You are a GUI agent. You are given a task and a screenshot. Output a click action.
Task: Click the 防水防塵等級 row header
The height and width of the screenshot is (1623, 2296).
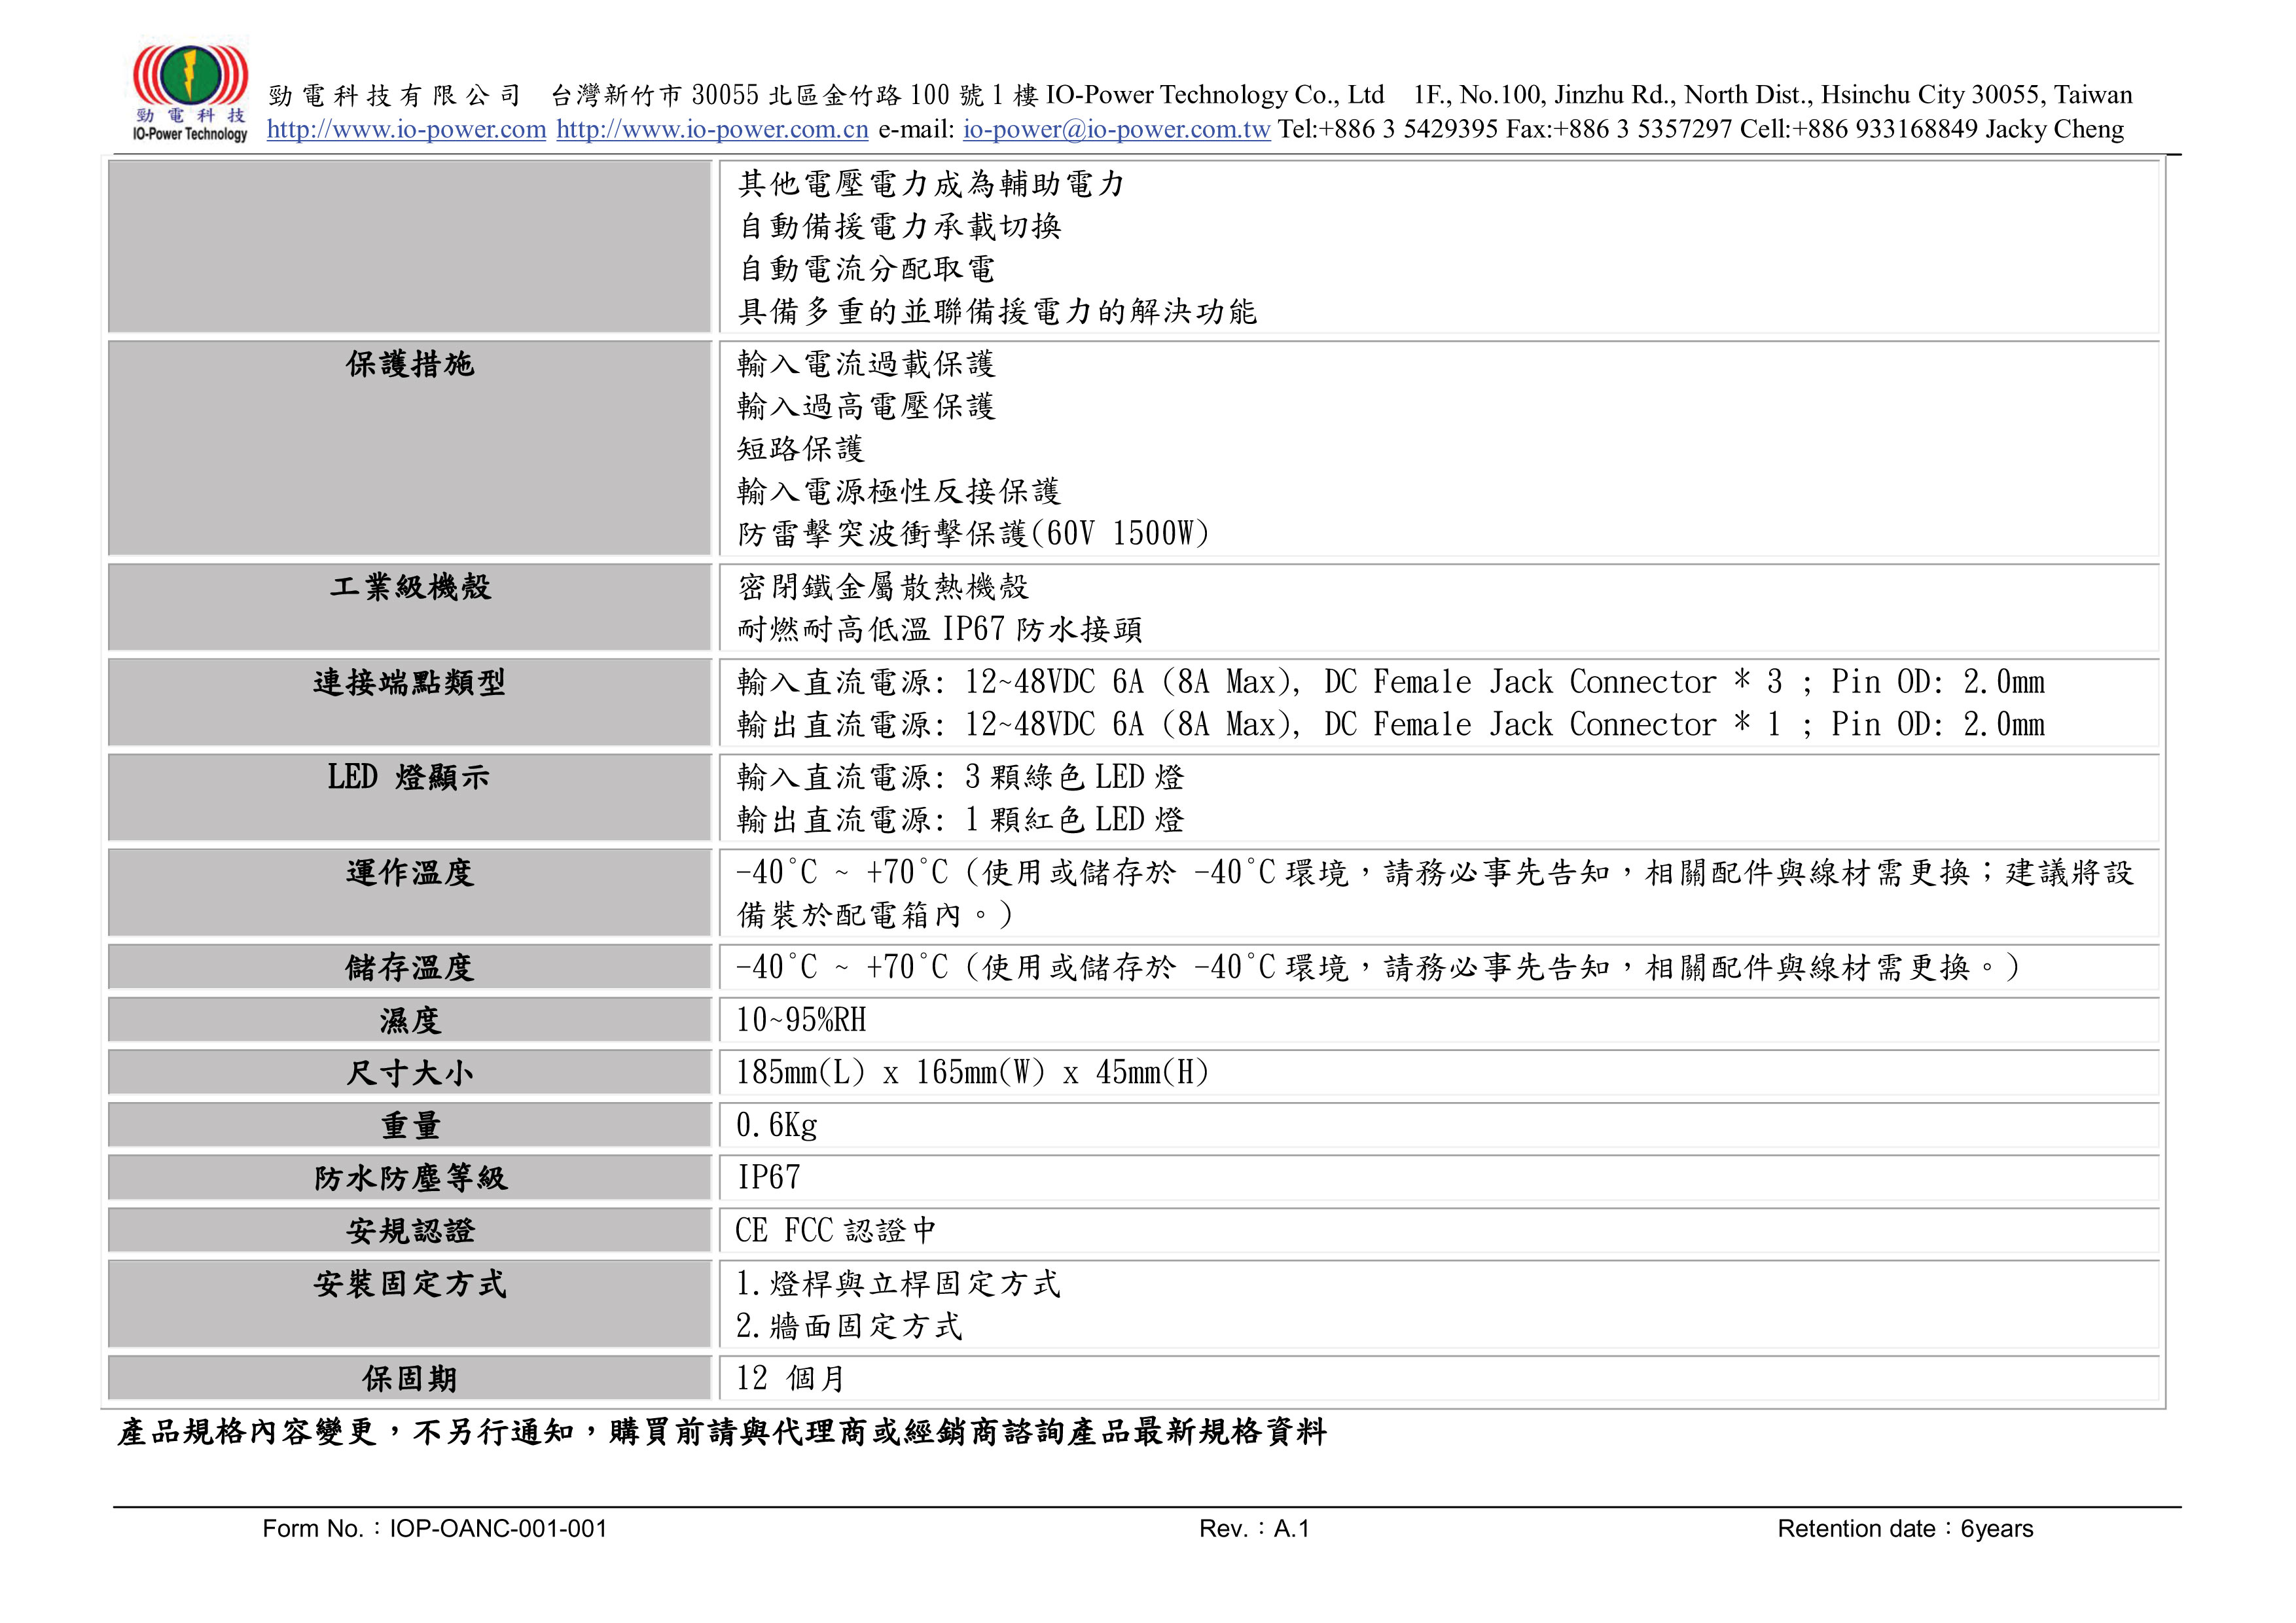(409, 1178)
